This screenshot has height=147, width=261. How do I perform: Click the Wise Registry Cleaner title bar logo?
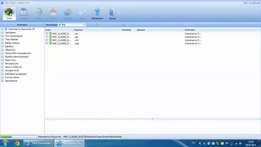[x=2, y=3]
